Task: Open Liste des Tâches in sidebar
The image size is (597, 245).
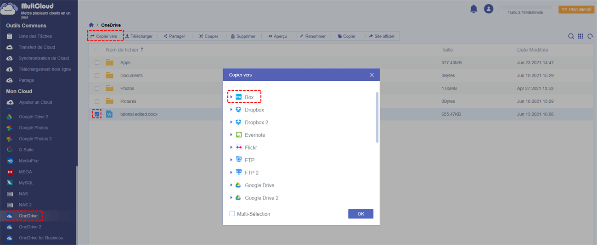Action: point(35,36)
